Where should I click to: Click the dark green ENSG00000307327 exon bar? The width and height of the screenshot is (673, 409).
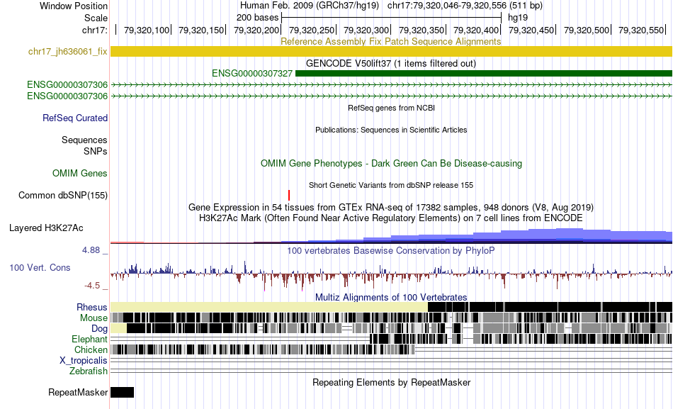click(x=484, y=74)
